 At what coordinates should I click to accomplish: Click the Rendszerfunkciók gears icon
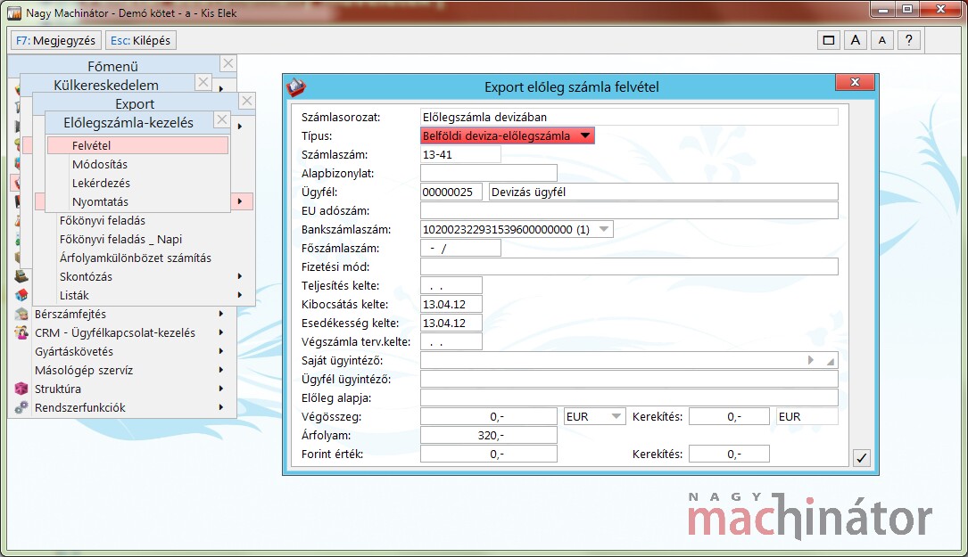tap(21, 407)
